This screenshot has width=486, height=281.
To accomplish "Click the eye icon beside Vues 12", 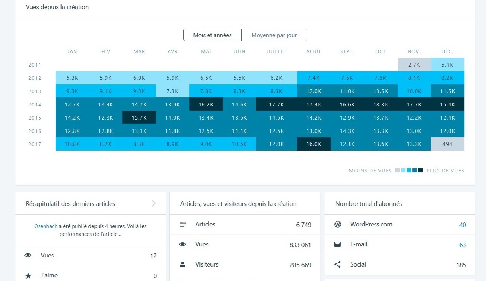I will coord(28,255).
